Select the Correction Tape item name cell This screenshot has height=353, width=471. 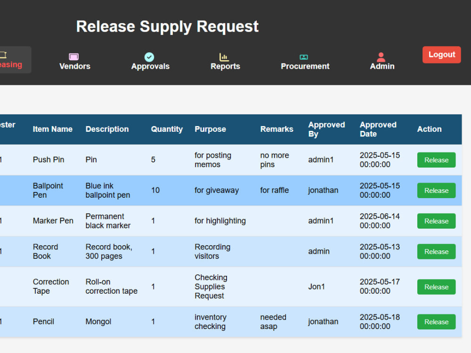click(51, 286)
